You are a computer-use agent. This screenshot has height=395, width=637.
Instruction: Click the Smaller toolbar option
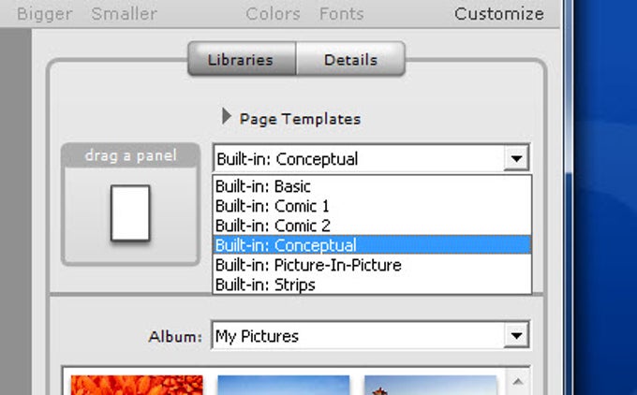coord(124,14)
